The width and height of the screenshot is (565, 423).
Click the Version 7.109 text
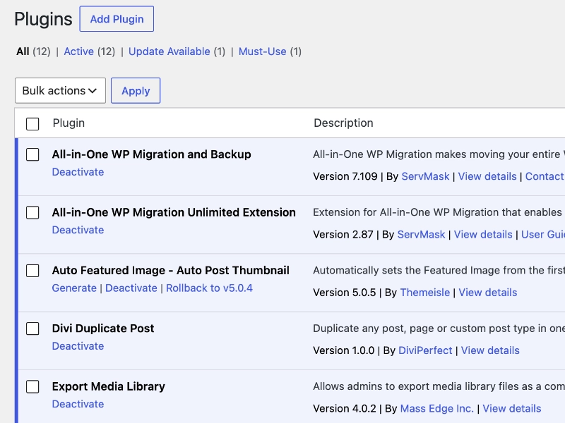[x=345, y=176]
